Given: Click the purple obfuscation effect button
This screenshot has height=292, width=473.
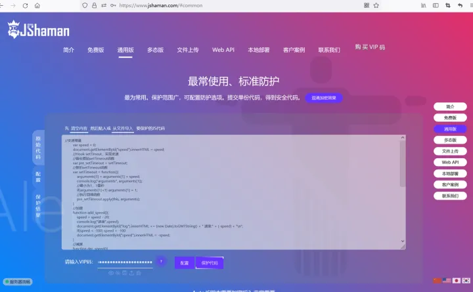Looking at the screenshot, I should (x=324, y=98).
